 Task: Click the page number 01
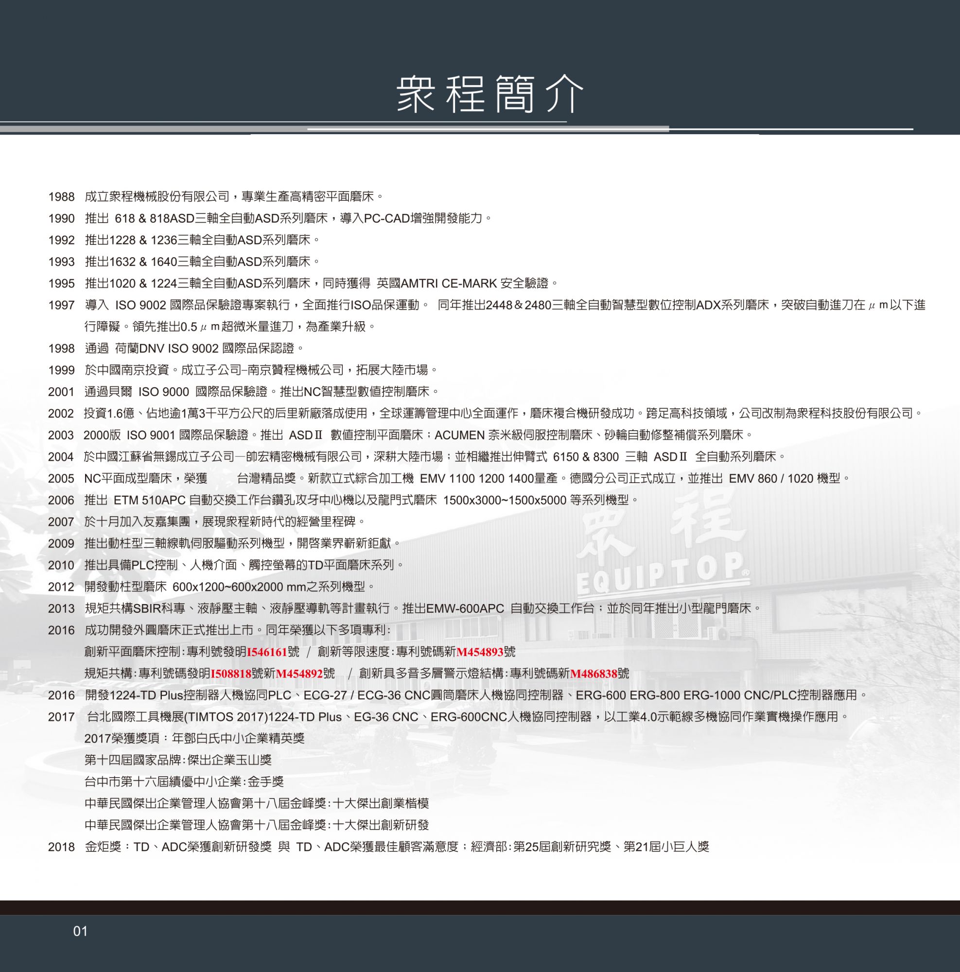(x=81, y=932)
